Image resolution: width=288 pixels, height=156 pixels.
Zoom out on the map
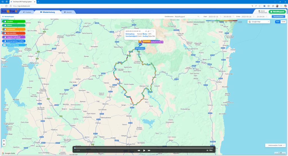4,144
